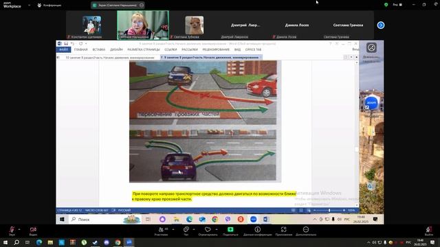Click the green Share screen button
This screenshot has width=440, height=247.
click(230, 231)
